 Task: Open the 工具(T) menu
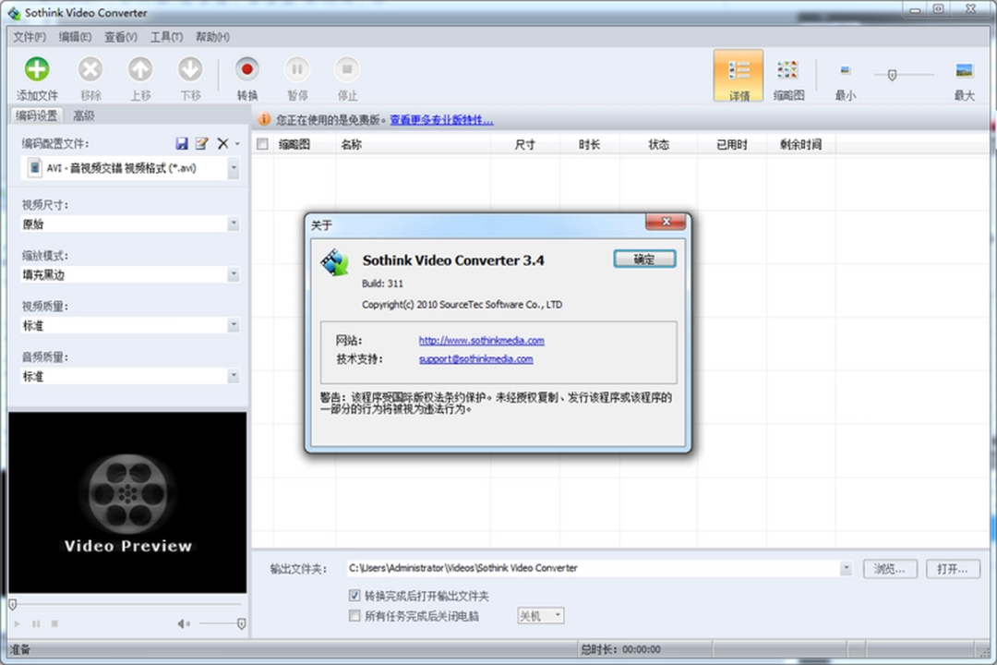166,37
